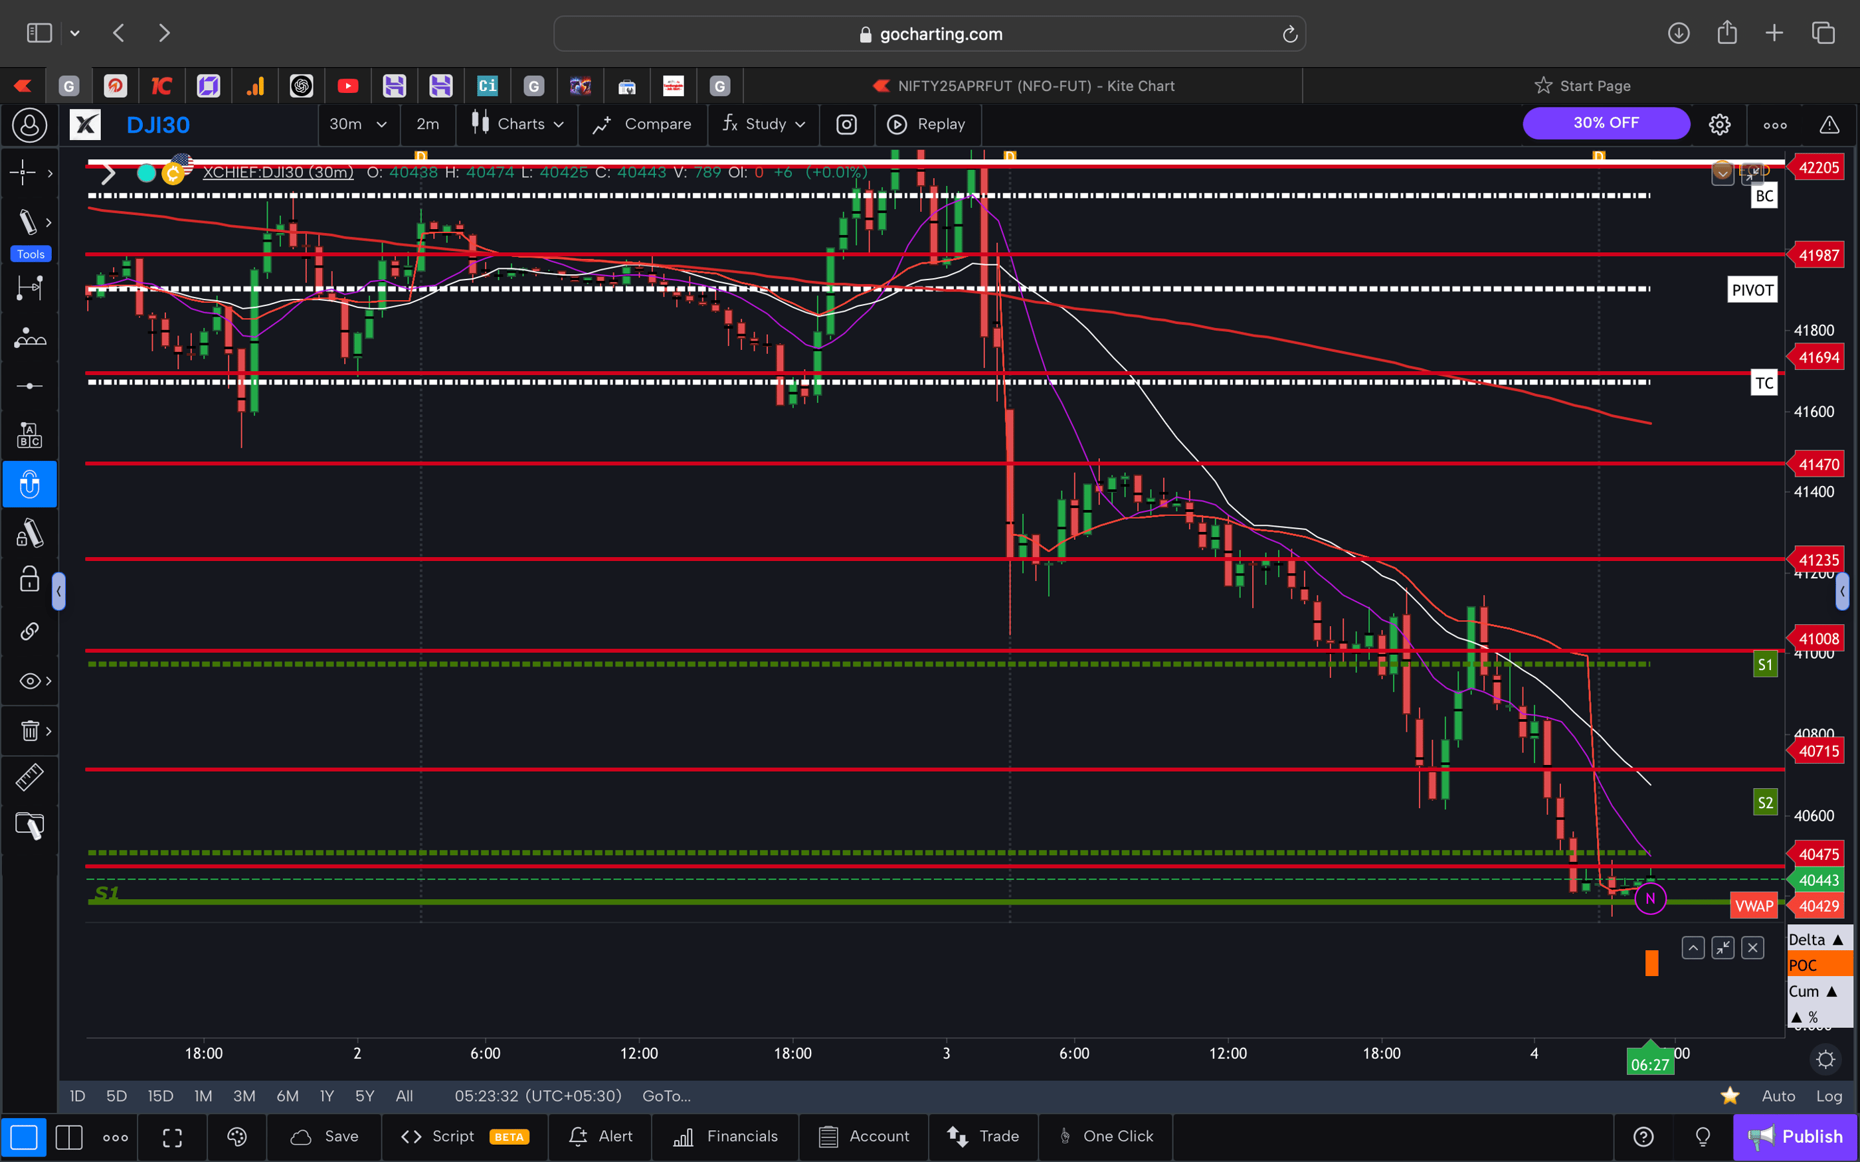1860x1162 pixels.
Task: Open the 30m timeframe dropdown
Action: 357,124
